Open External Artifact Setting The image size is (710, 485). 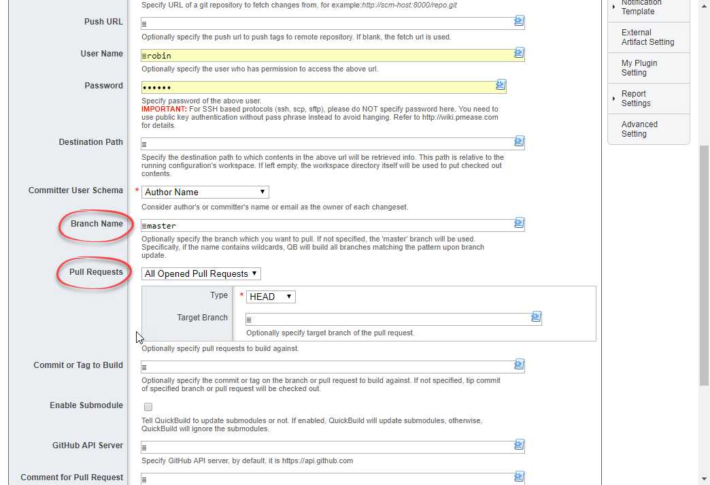(x=647, y=37)
